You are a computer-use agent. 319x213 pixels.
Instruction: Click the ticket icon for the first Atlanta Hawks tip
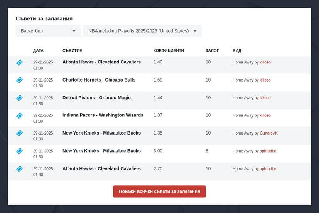tap(19, 62)
